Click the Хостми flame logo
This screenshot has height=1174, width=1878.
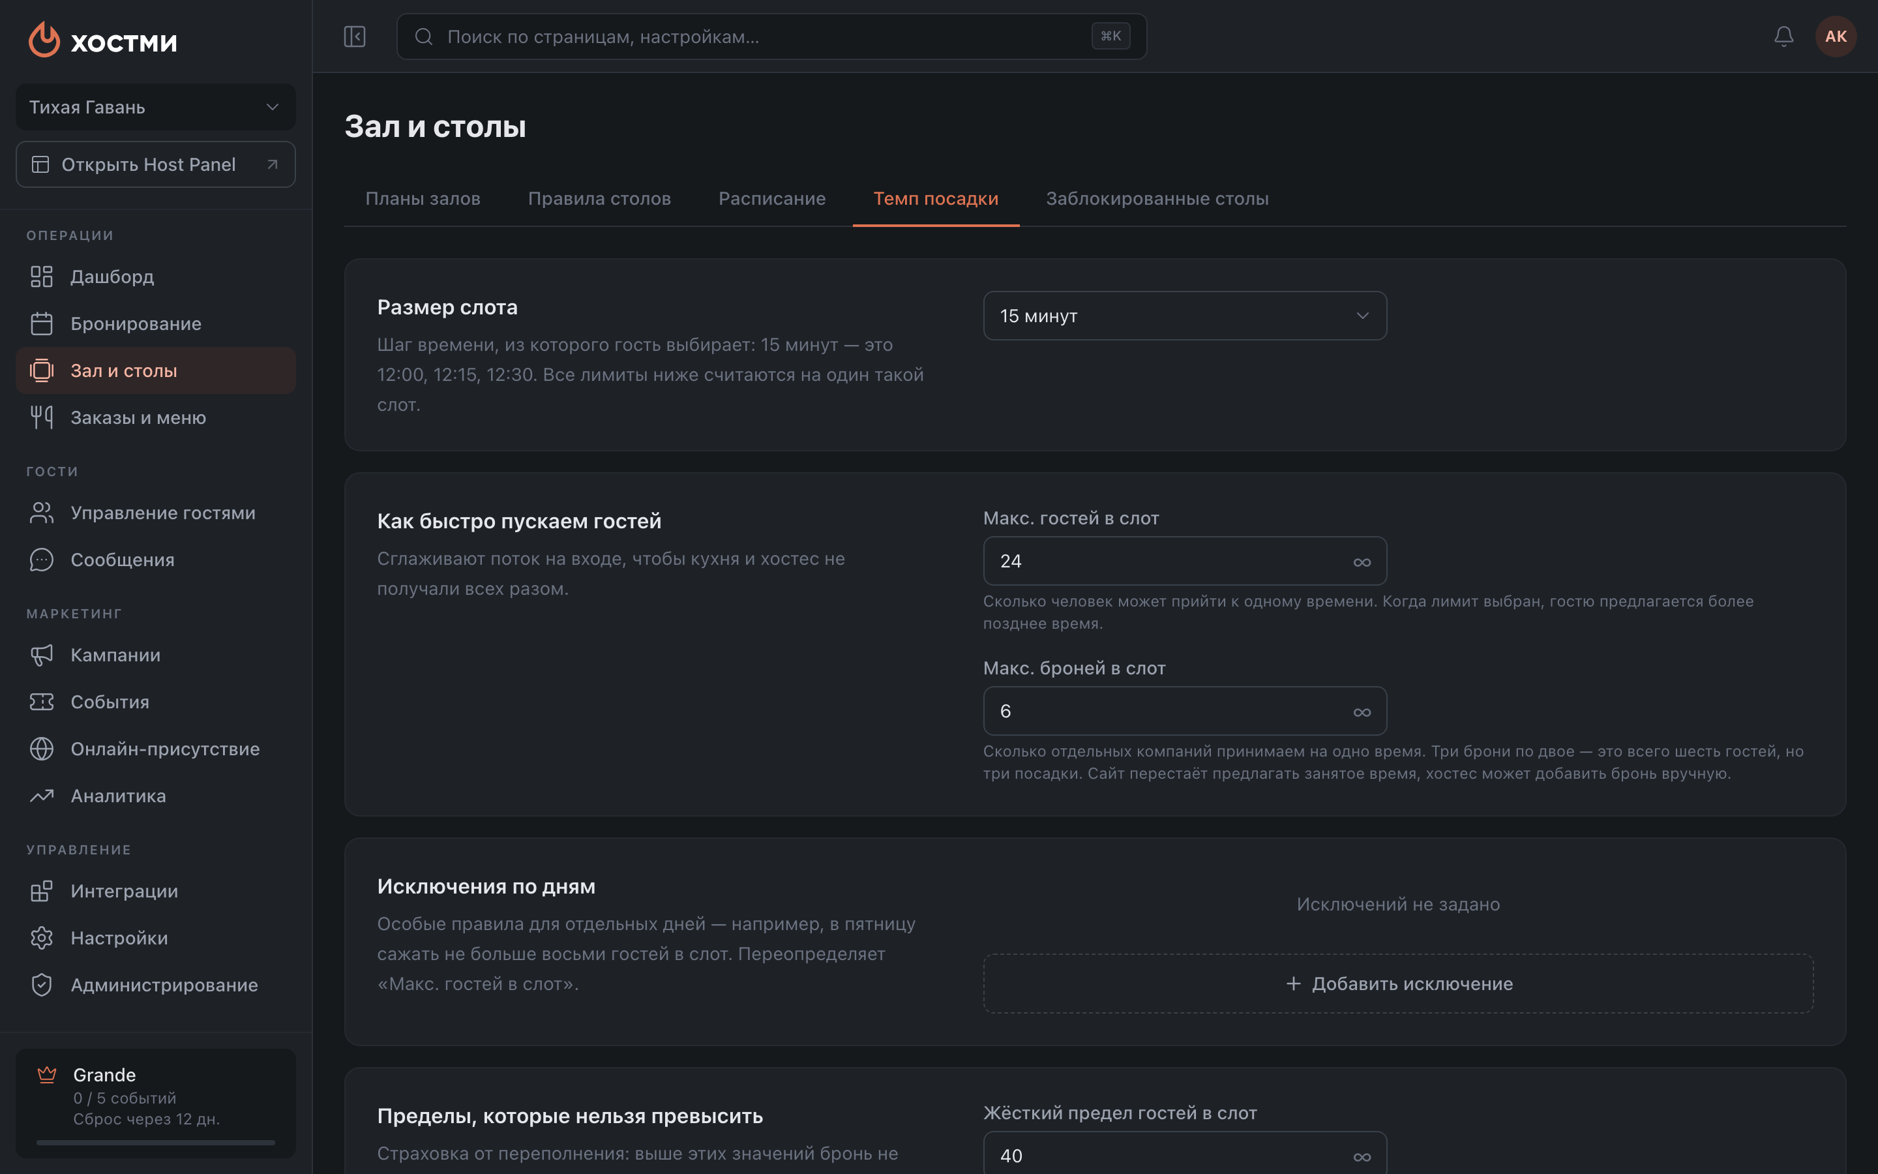(44, 39)
